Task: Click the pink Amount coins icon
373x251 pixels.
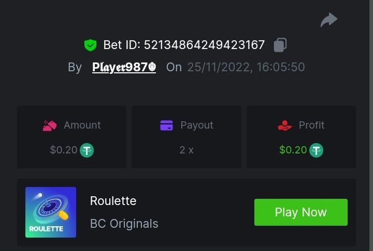Action: point(50,126)
